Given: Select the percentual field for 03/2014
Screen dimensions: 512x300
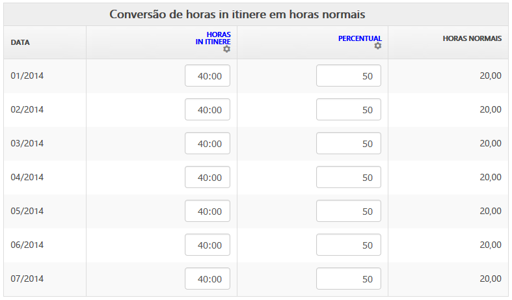Looking at the screenshot, I should coord(349,143).
